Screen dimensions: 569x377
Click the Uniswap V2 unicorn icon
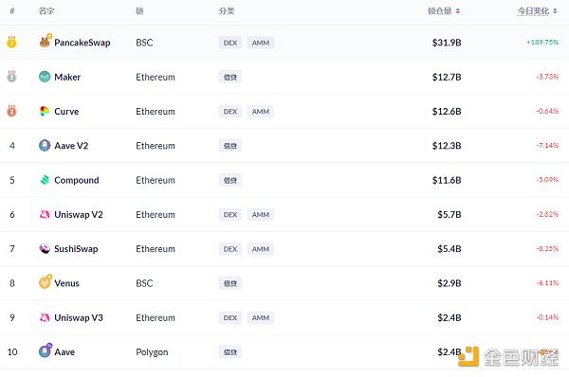pos(45,214)
